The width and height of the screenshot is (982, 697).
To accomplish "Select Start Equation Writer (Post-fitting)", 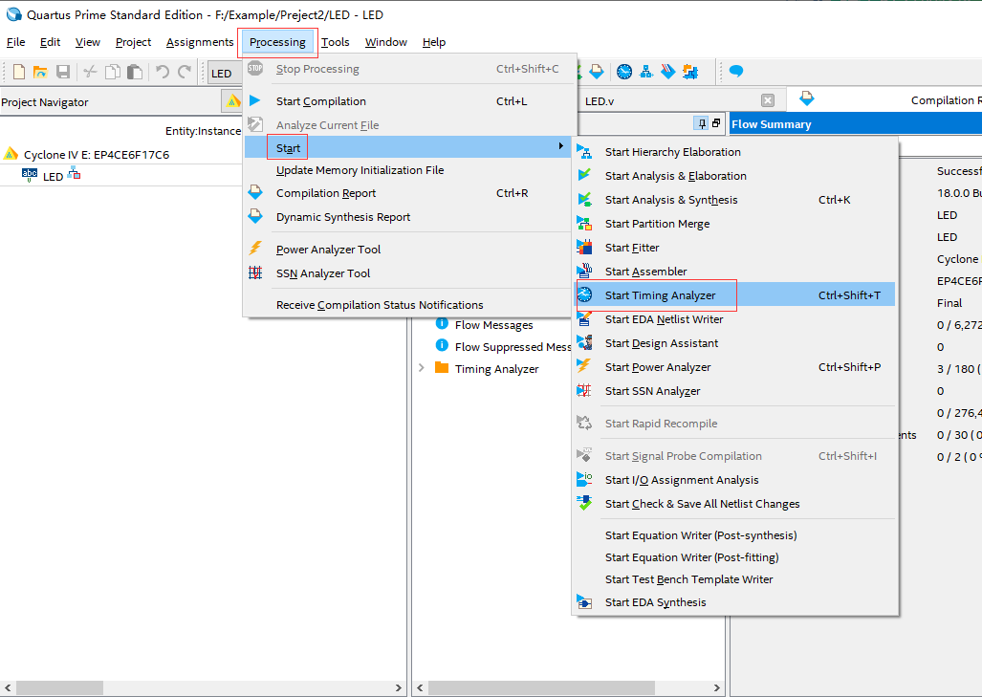I will 735,557.
